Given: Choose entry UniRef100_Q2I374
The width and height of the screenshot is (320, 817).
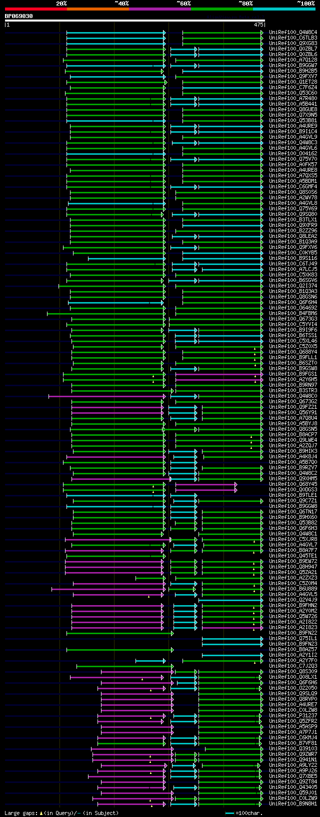Looking at the screenshot, I should pos(293,286).
